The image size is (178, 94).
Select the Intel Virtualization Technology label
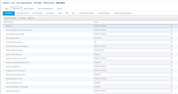click(x=17, y=87)
